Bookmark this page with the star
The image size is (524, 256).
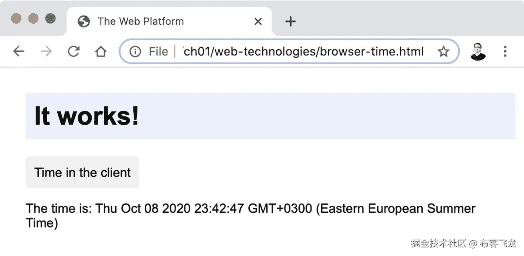[x=443, y=52]
